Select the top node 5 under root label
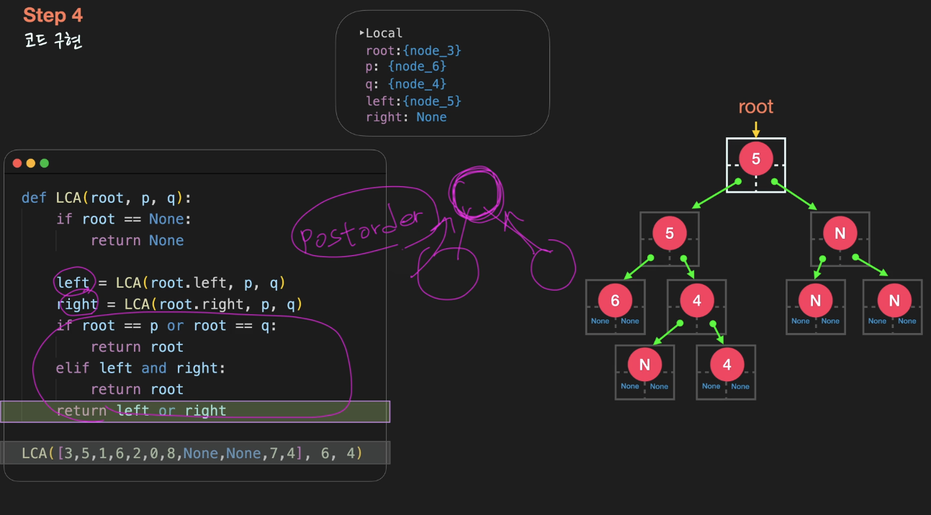Screen dimensions: 931x515 tap(756, 159)
